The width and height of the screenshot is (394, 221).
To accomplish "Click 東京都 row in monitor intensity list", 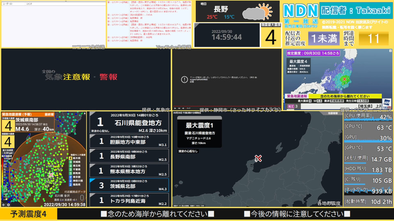I will [x=75, y=177].
